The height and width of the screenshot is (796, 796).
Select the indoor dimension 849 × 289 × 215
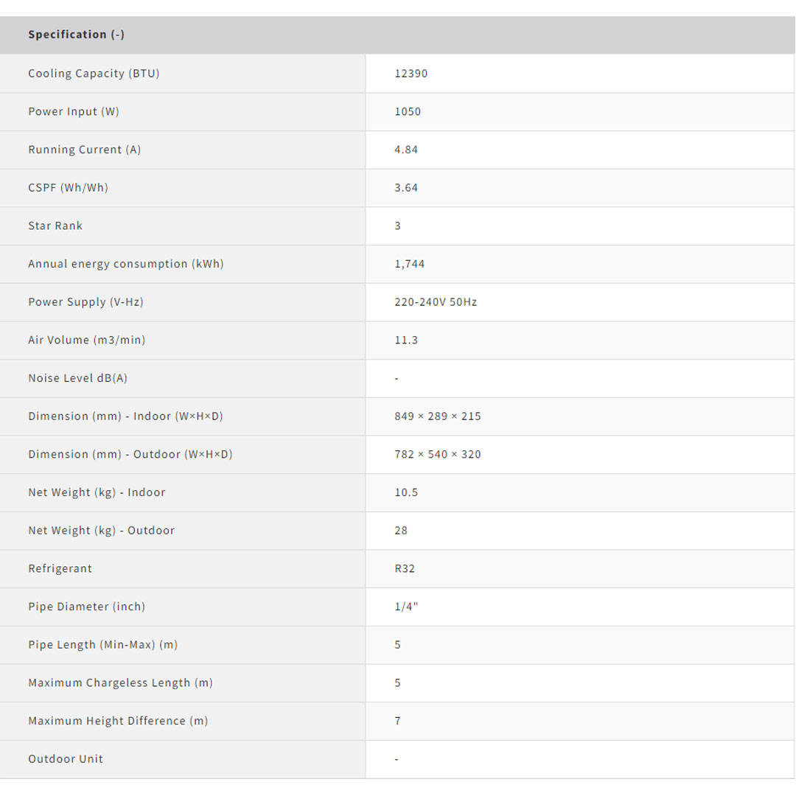click(x=438, y=416)
